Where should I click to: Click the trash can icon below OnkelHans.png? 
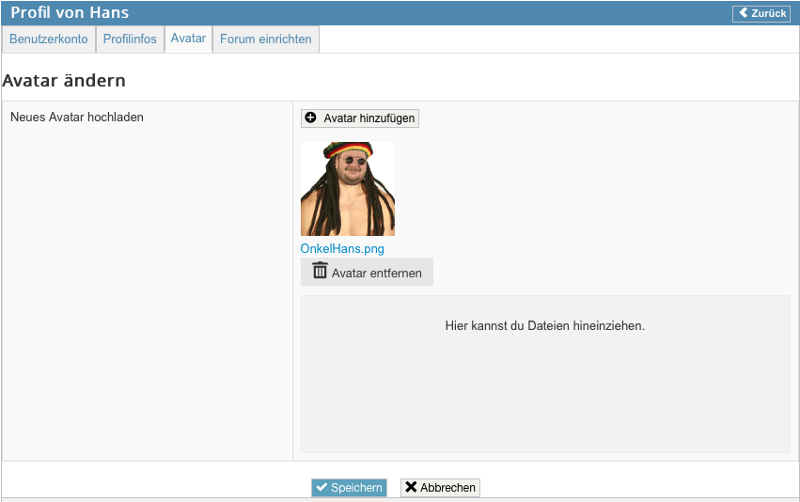coord(320,271)
